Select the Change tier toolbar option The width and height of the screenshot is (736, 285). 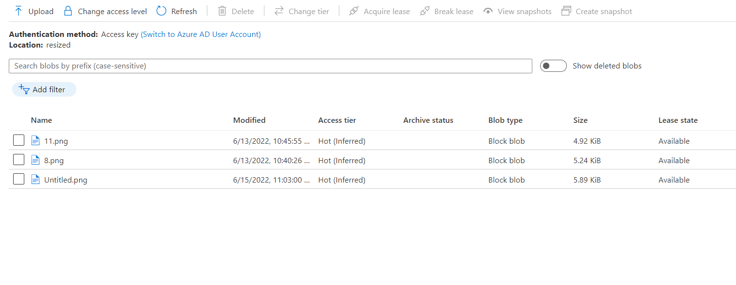[301, 11]
